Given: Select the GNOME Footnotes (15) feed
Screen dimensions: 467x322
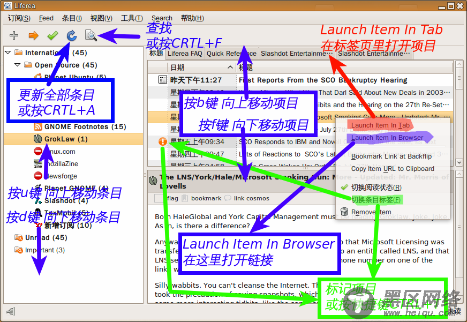Looking at the screenshot, I should coord(85,127).
